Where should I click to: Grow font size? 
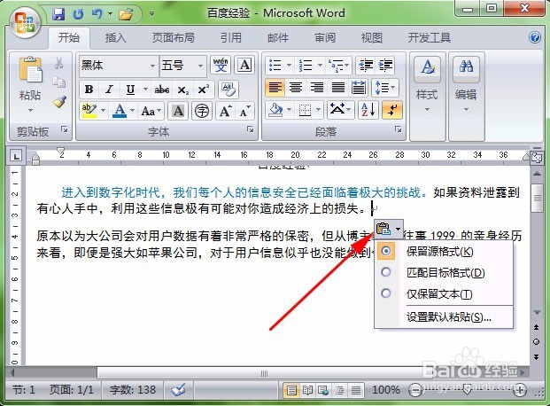(226, 111)
